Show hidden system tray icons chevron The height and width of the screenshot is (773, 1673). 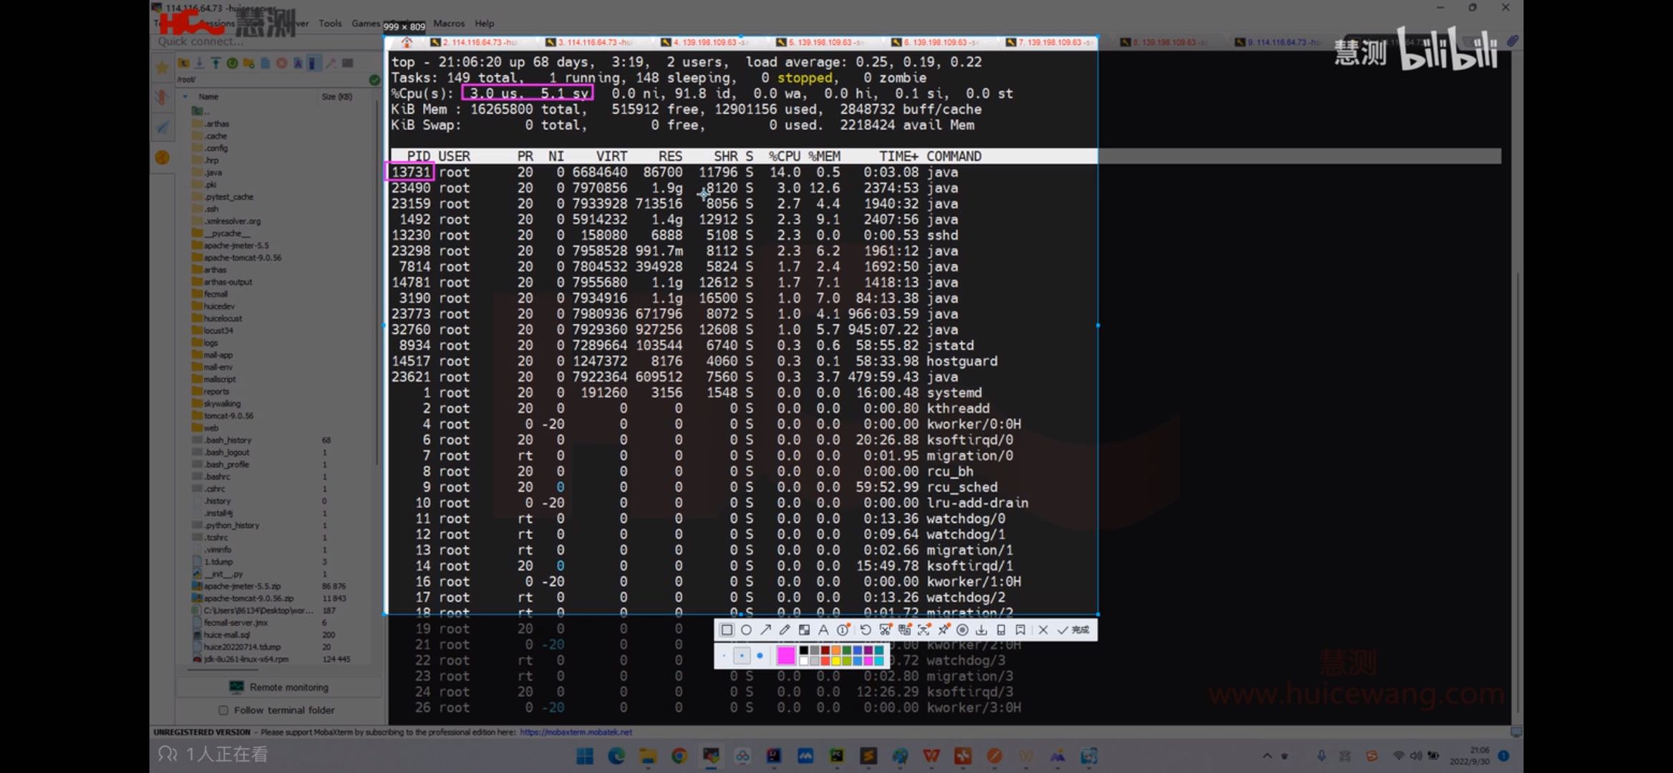(1267, 756)
